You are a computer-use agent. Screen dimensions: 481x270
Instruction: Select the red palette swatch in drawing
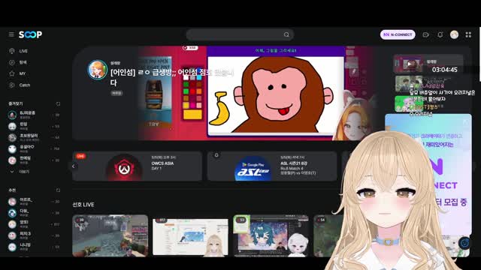192,91
